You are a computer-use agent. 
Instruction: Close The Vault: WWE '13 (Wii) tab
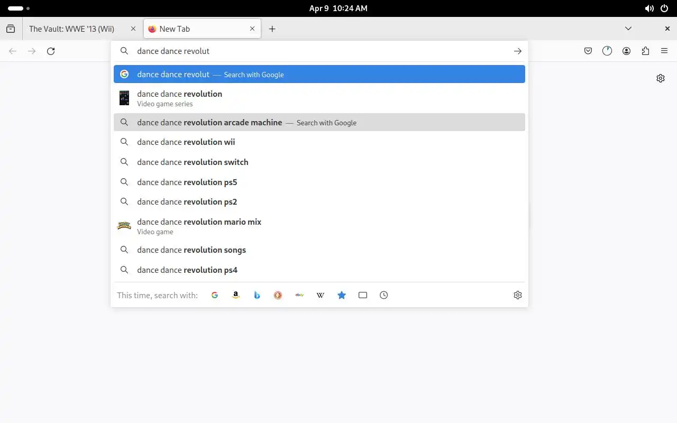click(x=133, y=29)
